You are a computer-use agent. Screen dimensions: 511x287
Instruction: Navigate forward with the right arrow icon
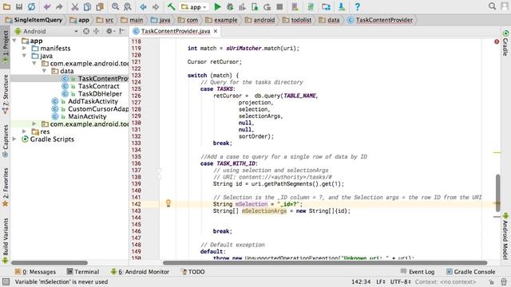[x=156, y=6]
